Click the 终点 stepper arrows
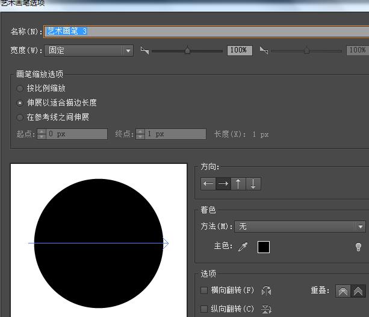Viewport: 369px width, 317px height. tap(140, 134)
